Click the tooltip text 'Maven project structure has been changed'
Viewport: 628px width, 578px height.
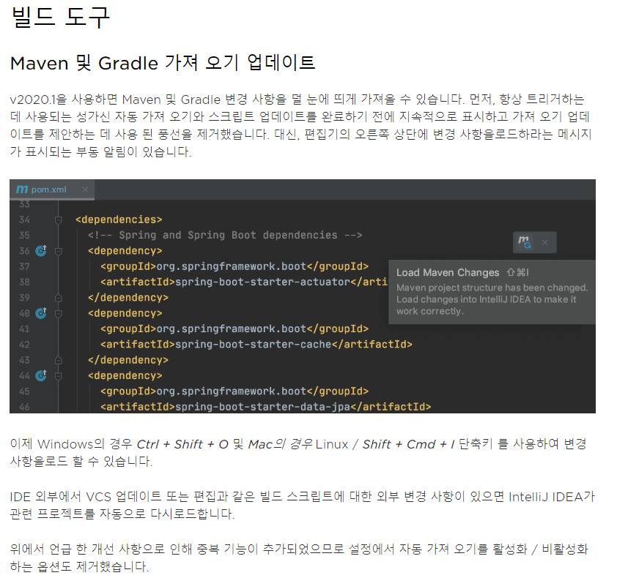pyautogui.click(x=492, y=288)
